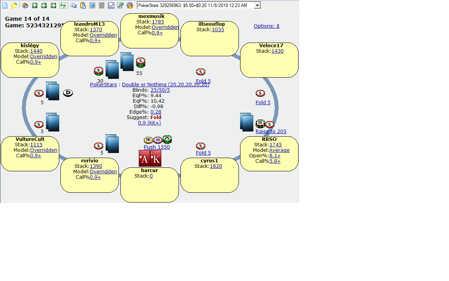Click the copy toolbar icon
Image resolution: width=449 pixels, height=281 pixels.
click(x=74, y=5)
